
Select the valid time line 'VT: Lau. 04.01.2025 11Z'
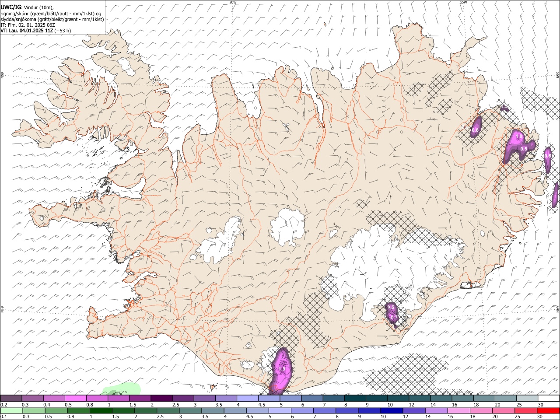tap(27, 31)
